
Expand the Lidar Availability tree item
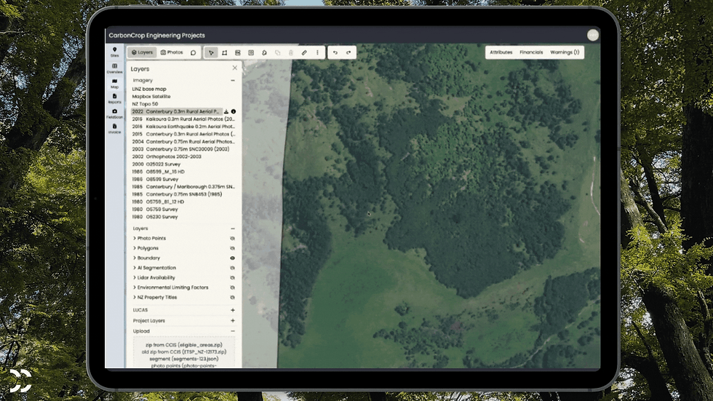[x=135, y=278]
